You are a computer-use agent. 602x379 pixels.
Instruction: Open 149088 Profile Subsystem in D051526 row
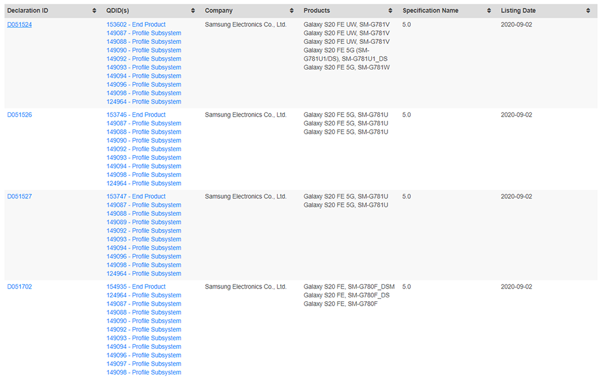144,132
